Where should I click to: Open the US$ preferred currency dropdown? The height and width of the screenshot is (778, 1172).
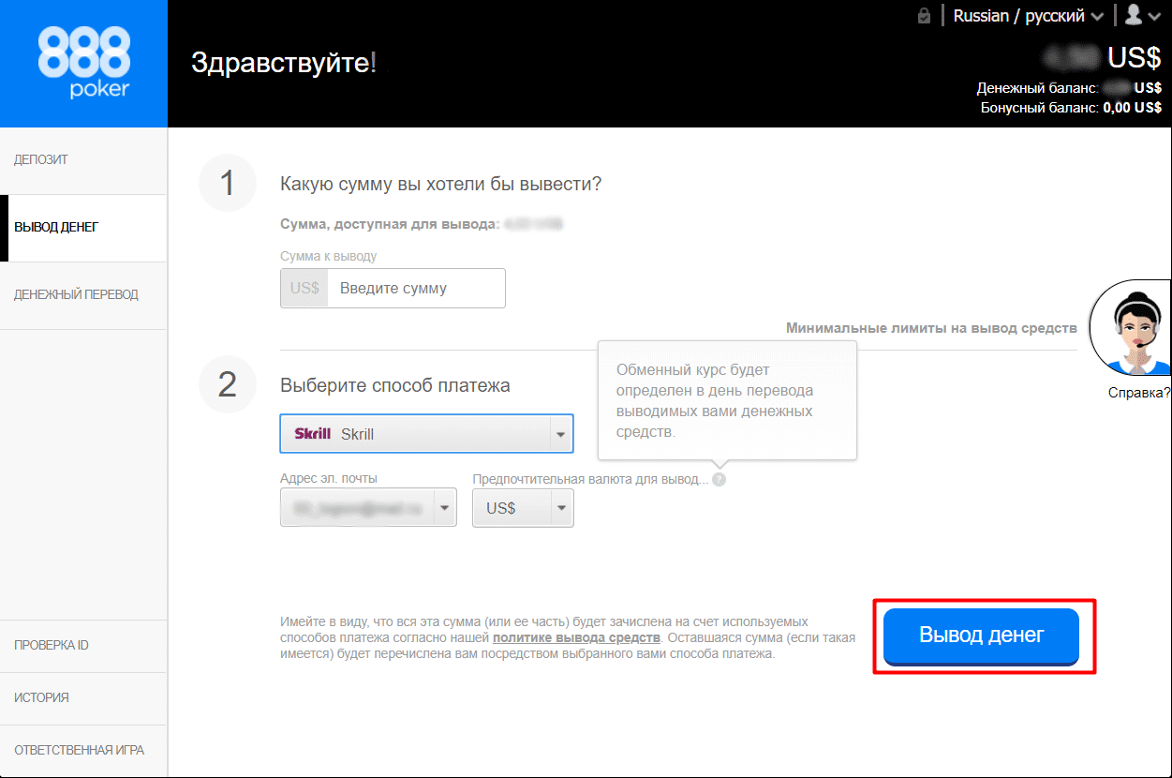pos(560,508)
